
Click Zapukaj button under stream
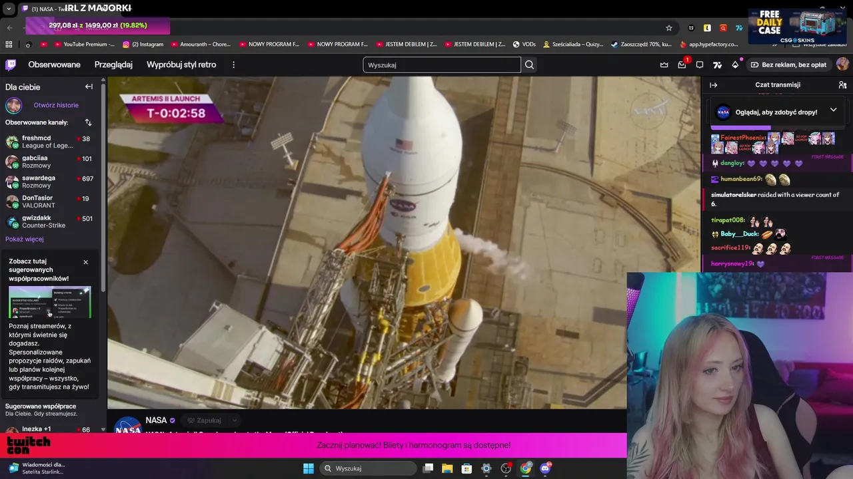[204, 420]
